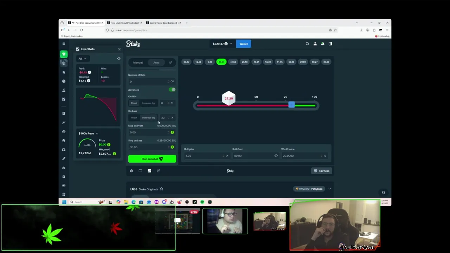Switch to How Much Should You Budget tab
The image size is (450, 253).
[x=125, y=23]
